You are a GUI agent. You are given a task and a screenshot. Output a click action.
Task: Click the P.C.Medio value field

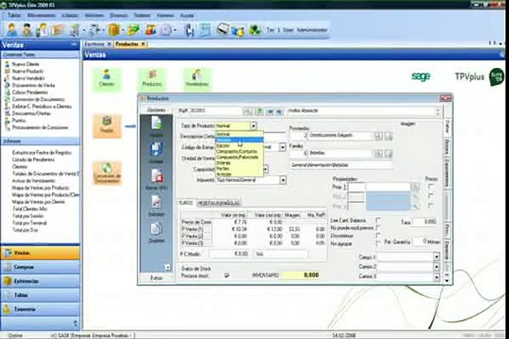229,254
